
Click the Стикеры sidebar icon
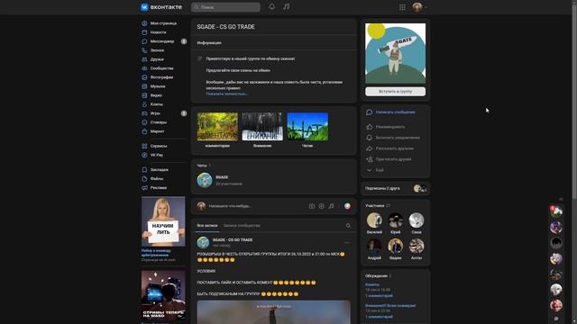click(144, 122)
